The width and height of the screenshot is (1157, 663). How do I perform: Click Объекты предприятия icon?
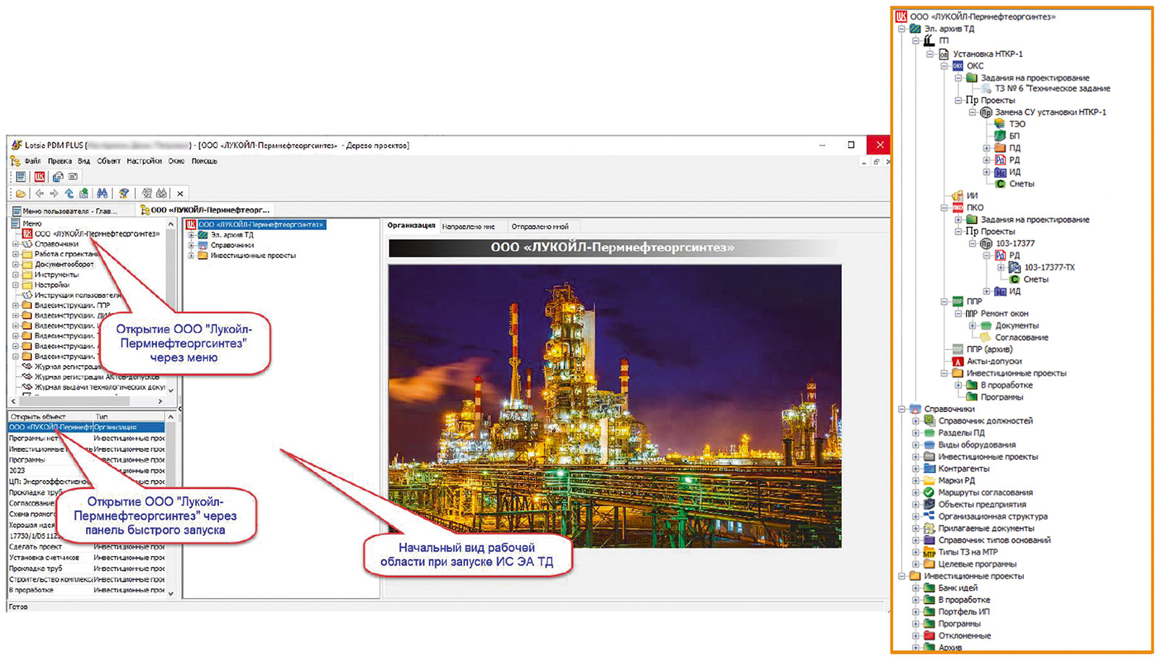pos(929,505)
